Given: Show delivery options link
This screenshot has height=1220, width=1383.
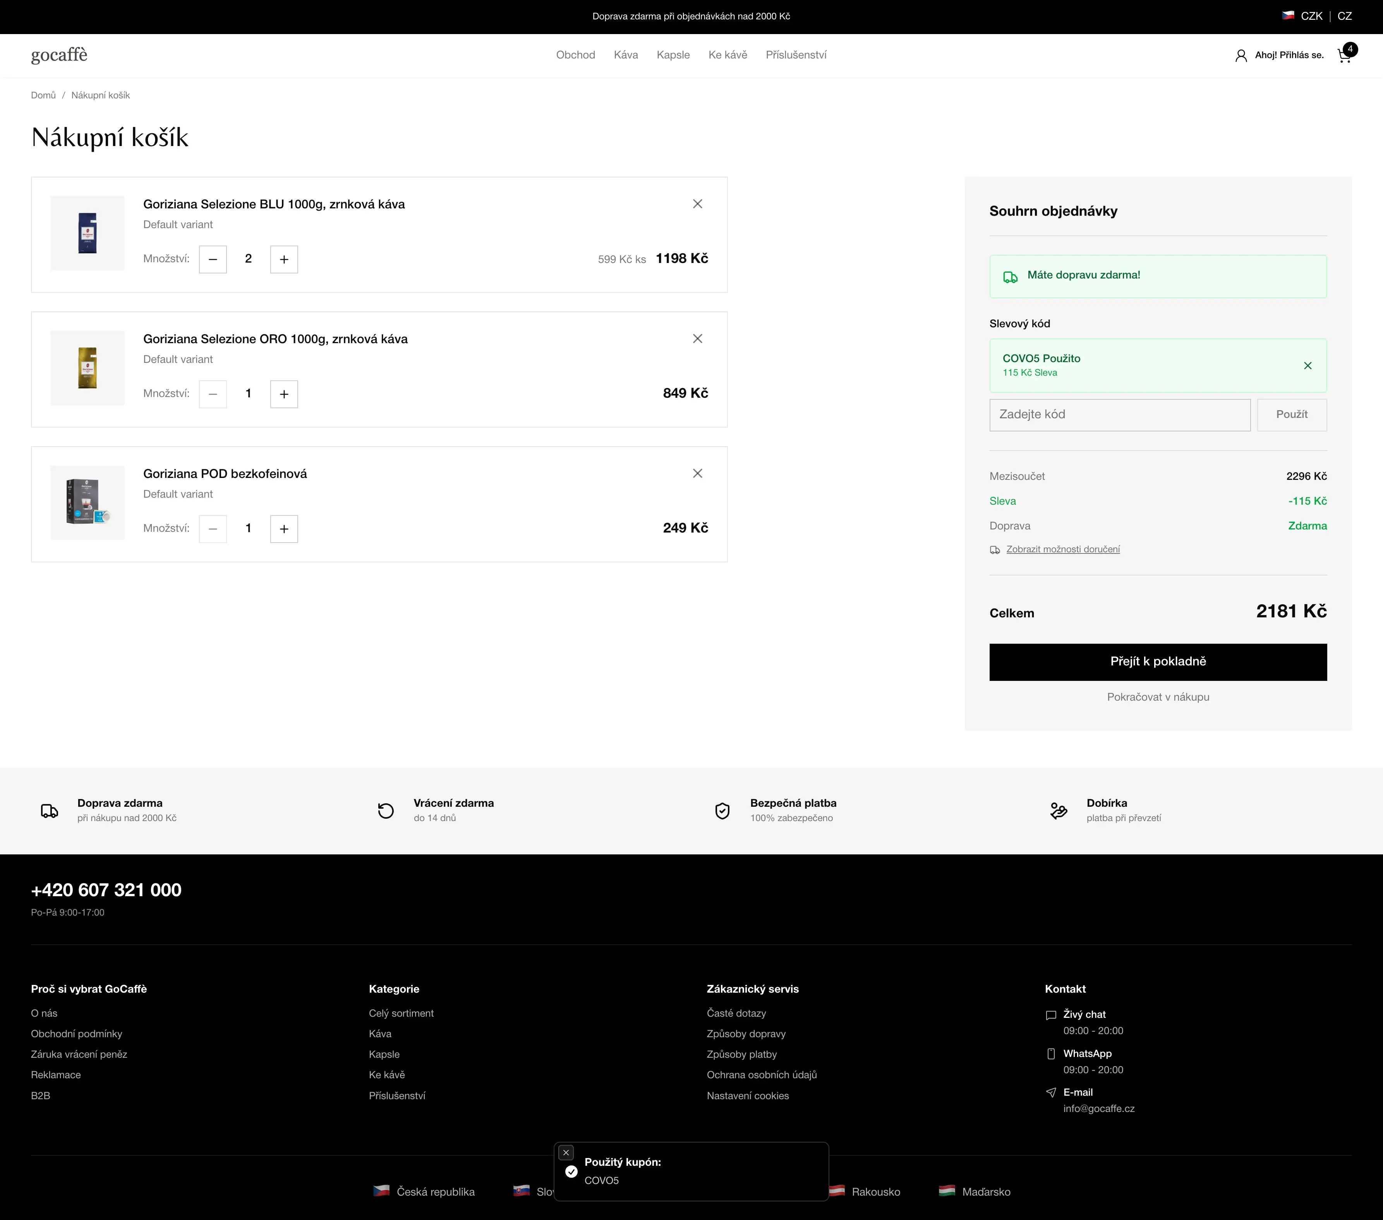Looking at the screenshot, I should [1062, 549].
